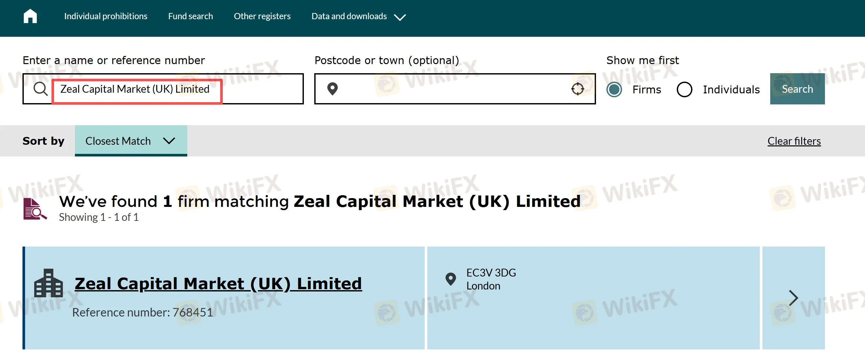Click the building icon beside firm result
Screen dimensions: 865x350
(x=48, y=283)
